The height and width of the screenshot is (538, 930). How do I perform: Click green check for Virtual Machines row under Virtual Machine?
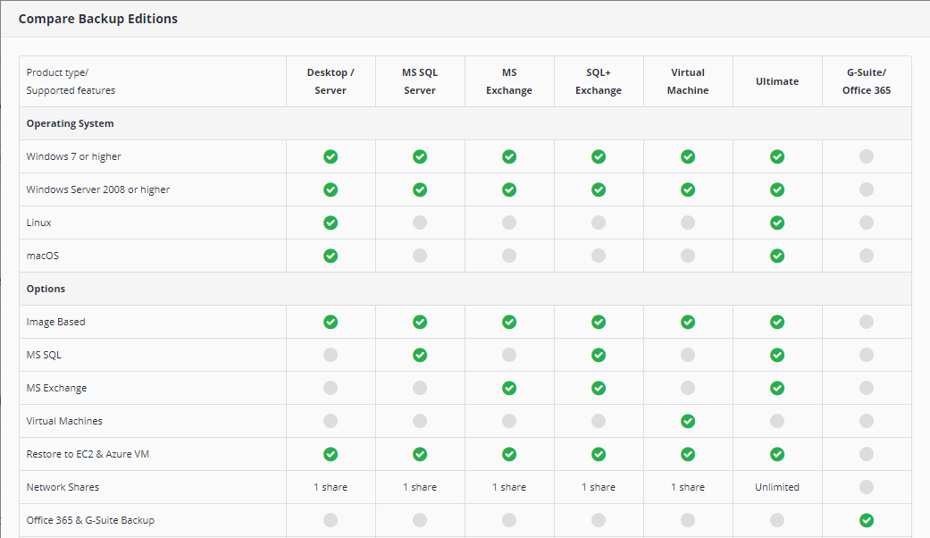688,421
